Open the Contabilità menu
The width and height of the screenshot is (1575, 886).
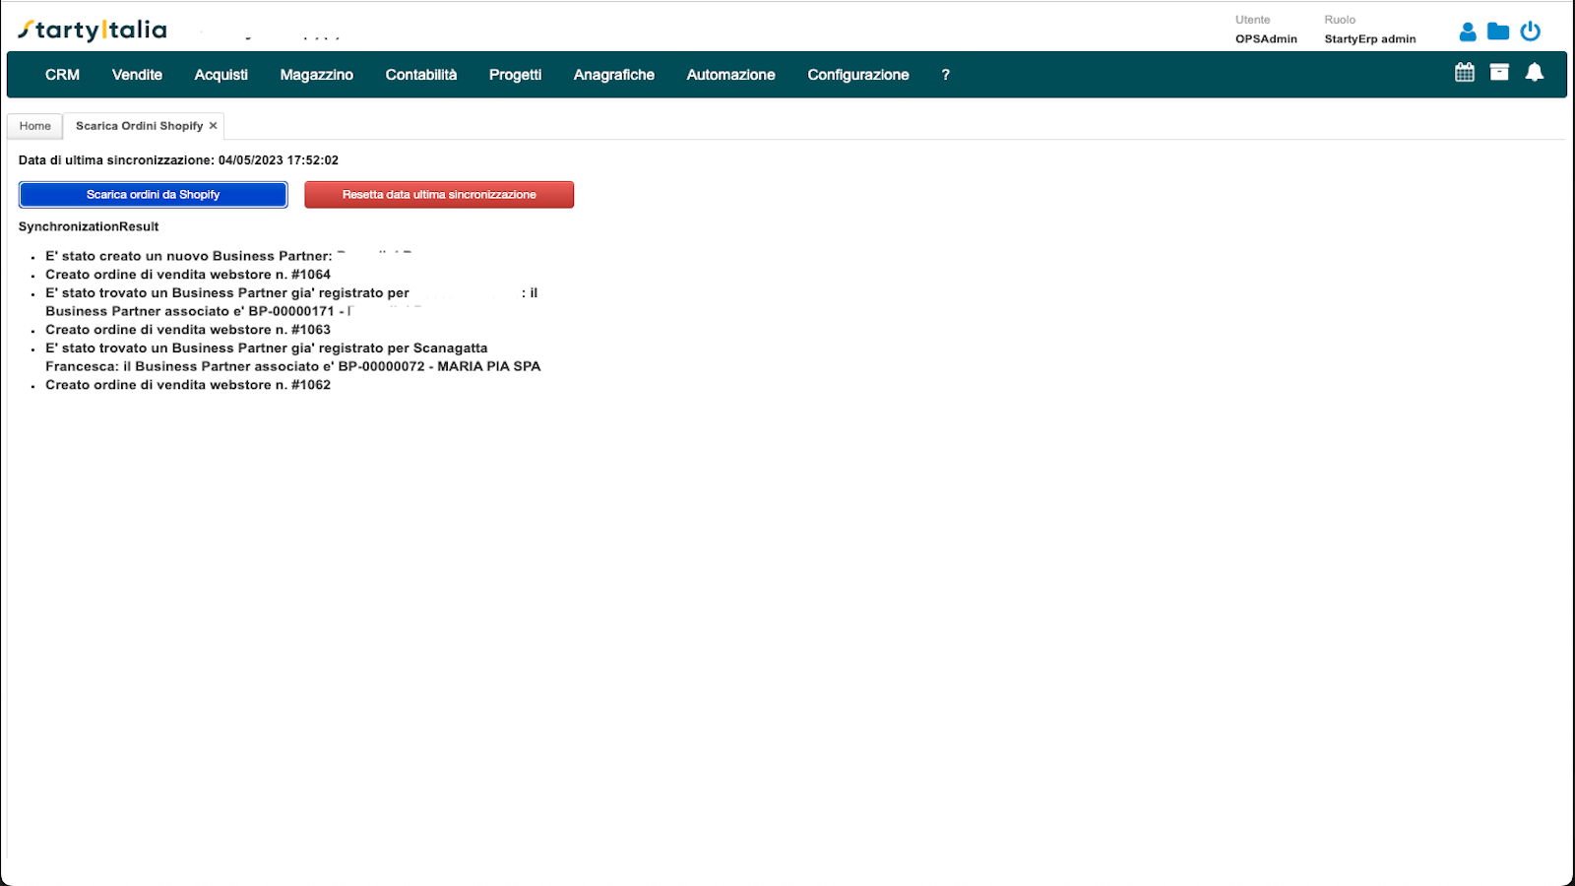pos(421,75)
